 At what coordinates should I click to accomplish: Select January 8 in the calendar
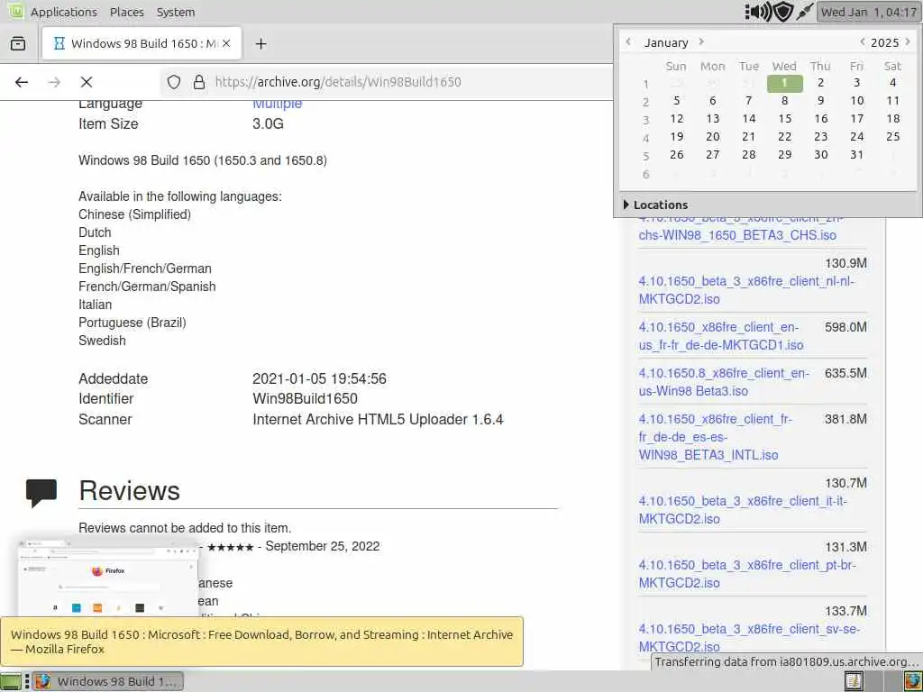pos(785,101)
